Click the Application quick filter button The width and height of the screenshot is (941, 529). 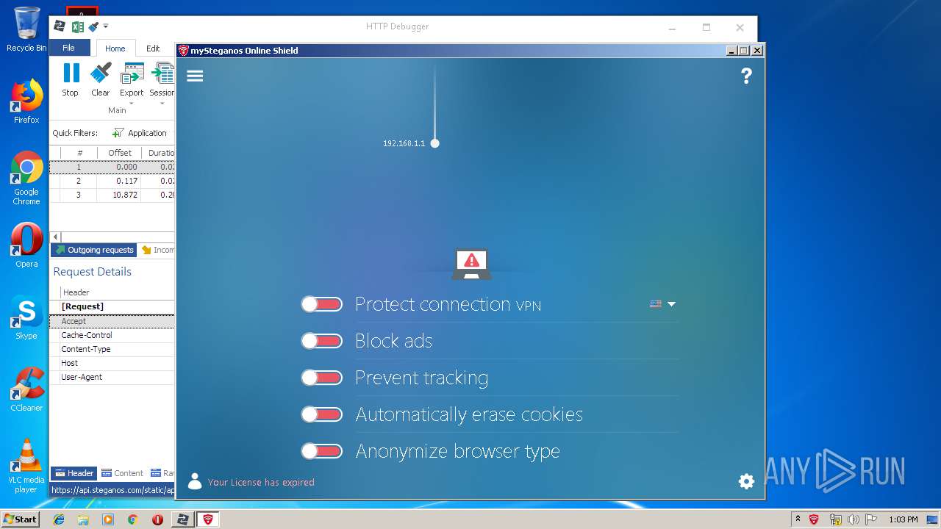(x=140, y=133)
